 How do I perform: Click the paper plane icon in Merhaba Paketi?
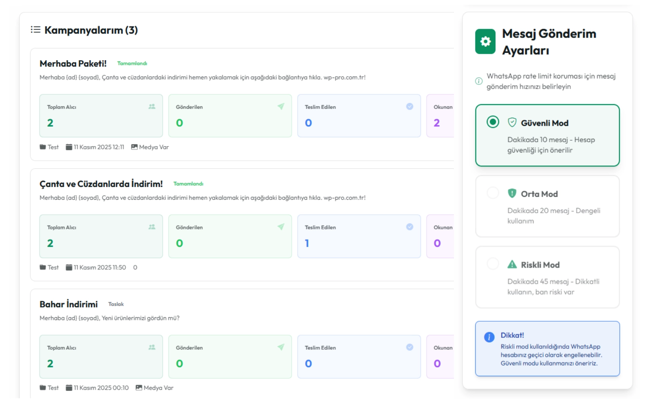(281, 107)
